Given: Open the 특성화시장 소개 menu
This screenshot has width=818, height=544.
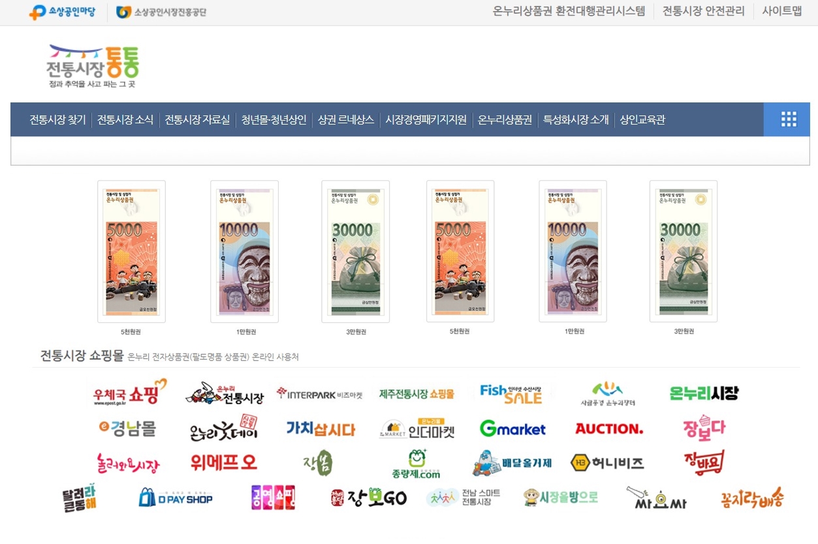Looking at the screenshot, I should click(576, 120).
